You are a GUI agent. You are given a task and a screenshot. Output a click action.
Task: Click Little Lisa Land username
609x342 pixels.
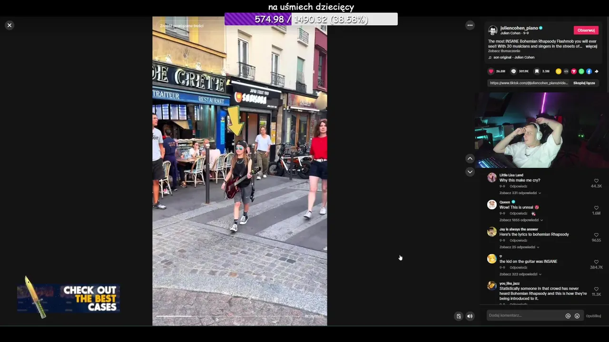pos(511,175)
